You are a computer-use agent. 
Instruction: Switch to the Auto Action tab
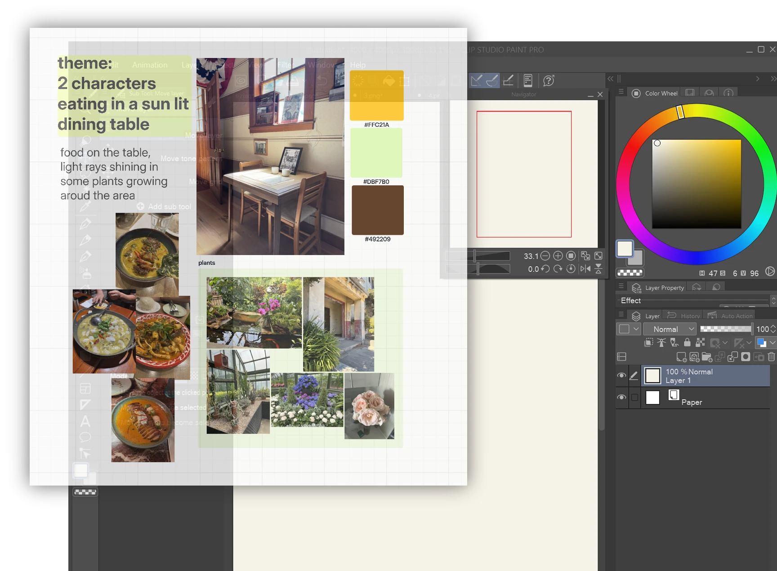pyautogui.click(x=730, y=316)
